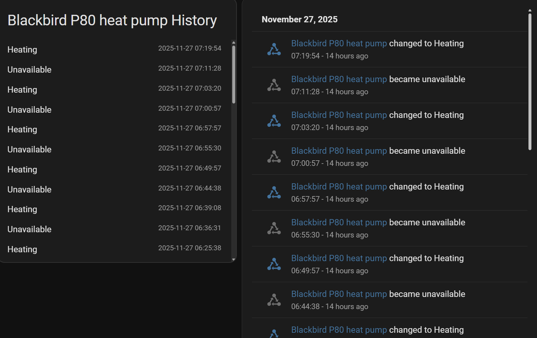Viewport: 537px width, 338px height.
Task: Click heat pump icon for 07:19:54 Heating entry
Action: pos(274,49)
